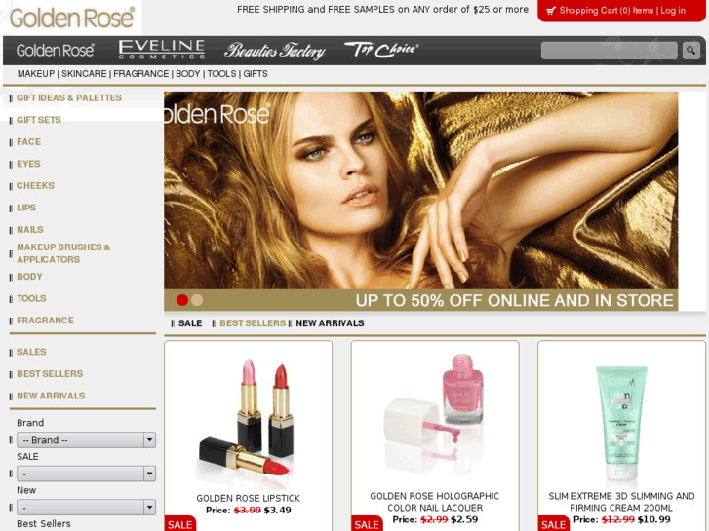The height and width of the screenshot is (531, 709).
Task: Open the Golden Rose brand logo in dark bar
Action: (x=56, y=50)
